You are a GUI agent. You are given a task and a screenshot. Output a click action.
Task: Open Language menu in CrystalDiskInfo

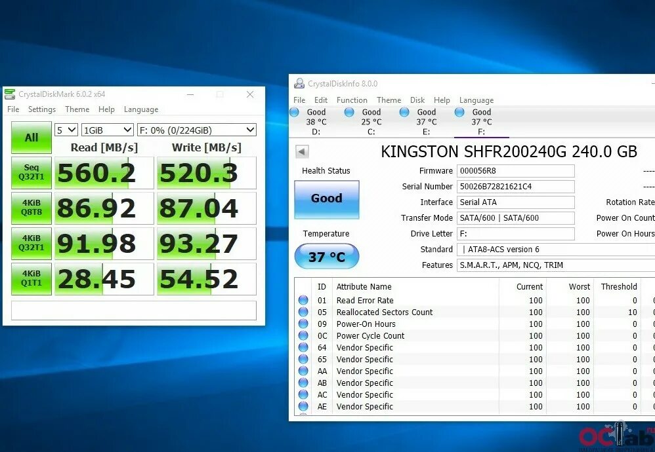tap(476, 100)
